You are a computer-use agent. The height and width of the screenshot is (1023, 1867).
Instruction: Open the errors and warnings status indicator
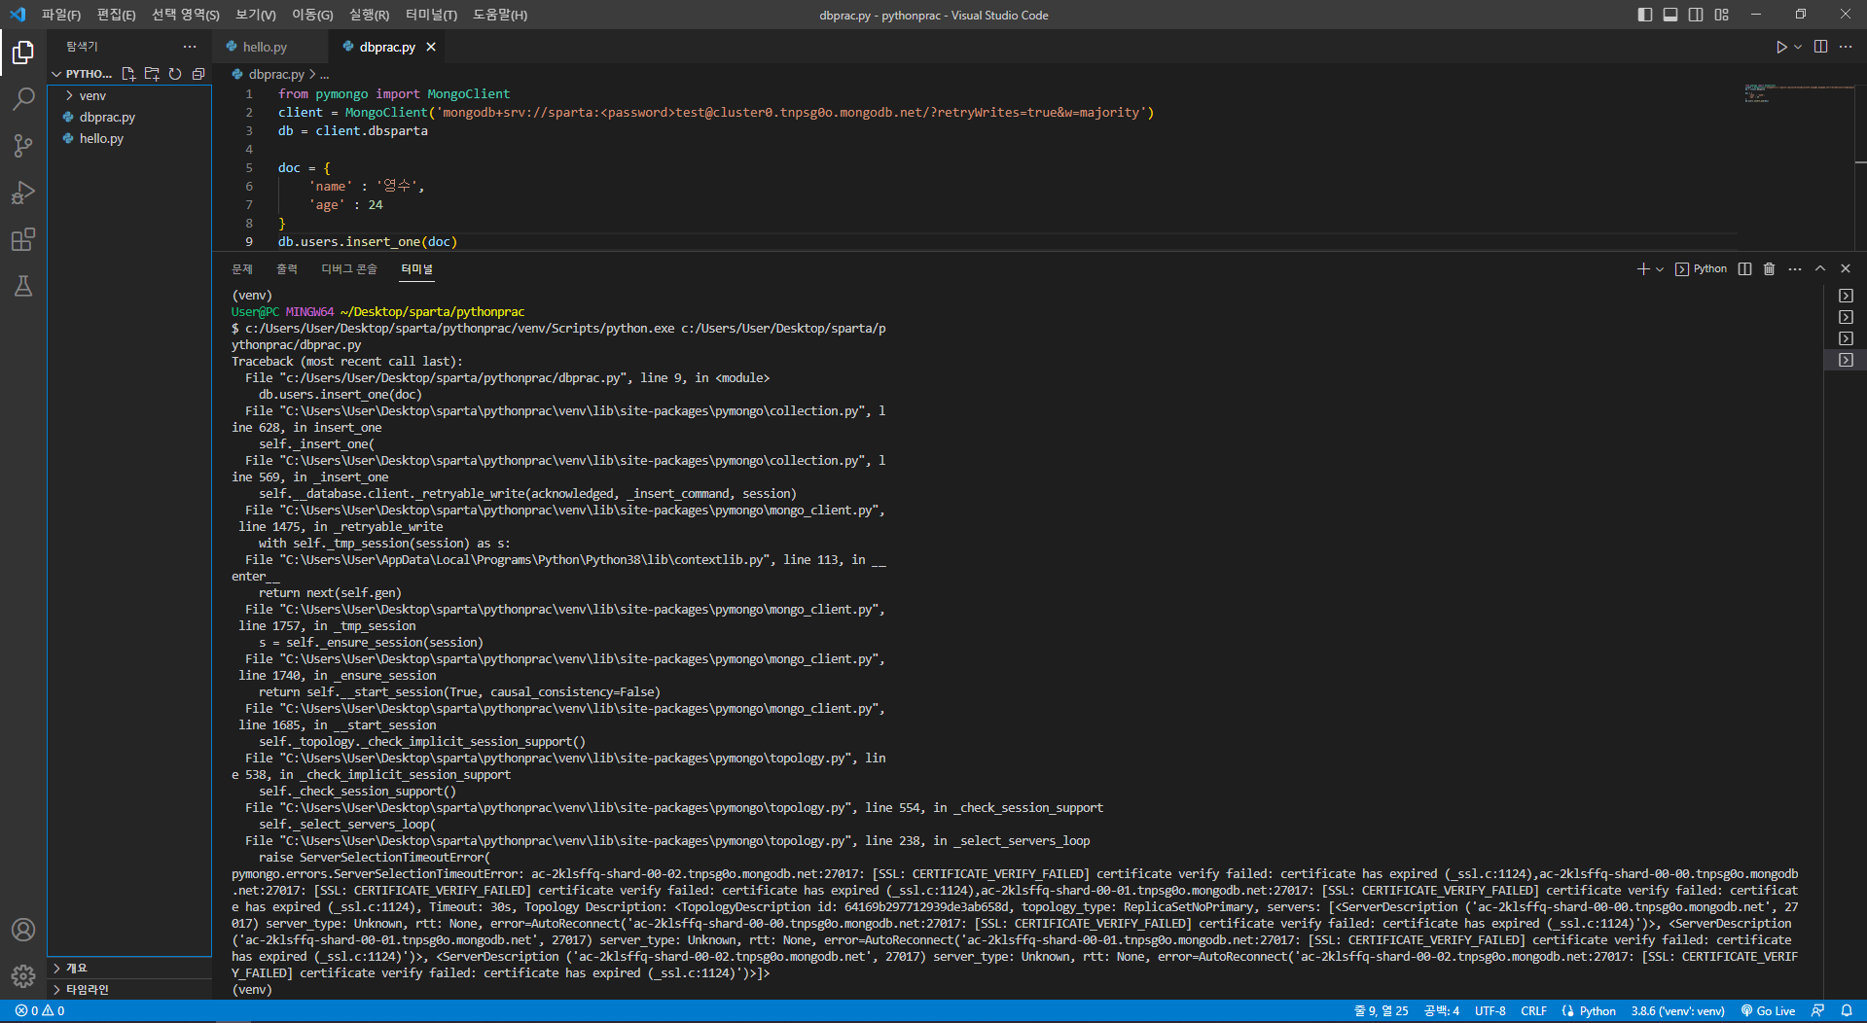point(40,1011)
